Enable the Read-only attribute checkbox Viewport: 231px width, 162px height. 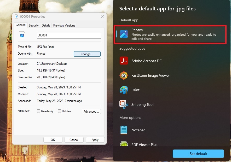38,111
